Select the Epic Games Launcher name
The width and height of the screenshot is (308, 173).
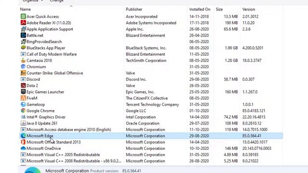[45, 92]
